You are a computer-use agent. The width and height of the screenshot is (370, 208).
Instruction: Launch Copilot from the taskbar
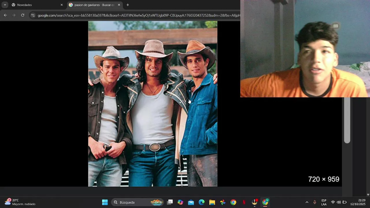[x=180, y=202]
